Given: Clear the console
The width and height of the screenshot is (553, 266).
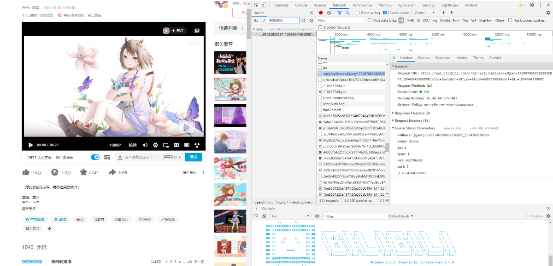Looking at the screenshot, I should 264,216.
